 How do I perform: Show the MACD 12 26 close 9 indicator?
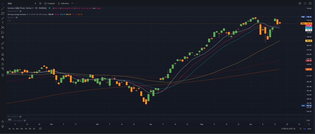tap(25, 121)
